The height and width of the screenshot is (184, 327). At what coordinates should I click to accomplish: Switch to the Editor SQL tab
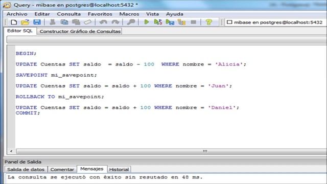point(20,31)
